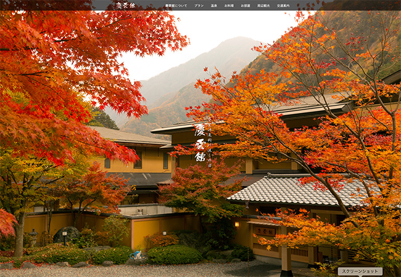This screenshot has width=401, height=277.
Task: Open 周辺観光 in the top navigation
Action: point(263,6)
